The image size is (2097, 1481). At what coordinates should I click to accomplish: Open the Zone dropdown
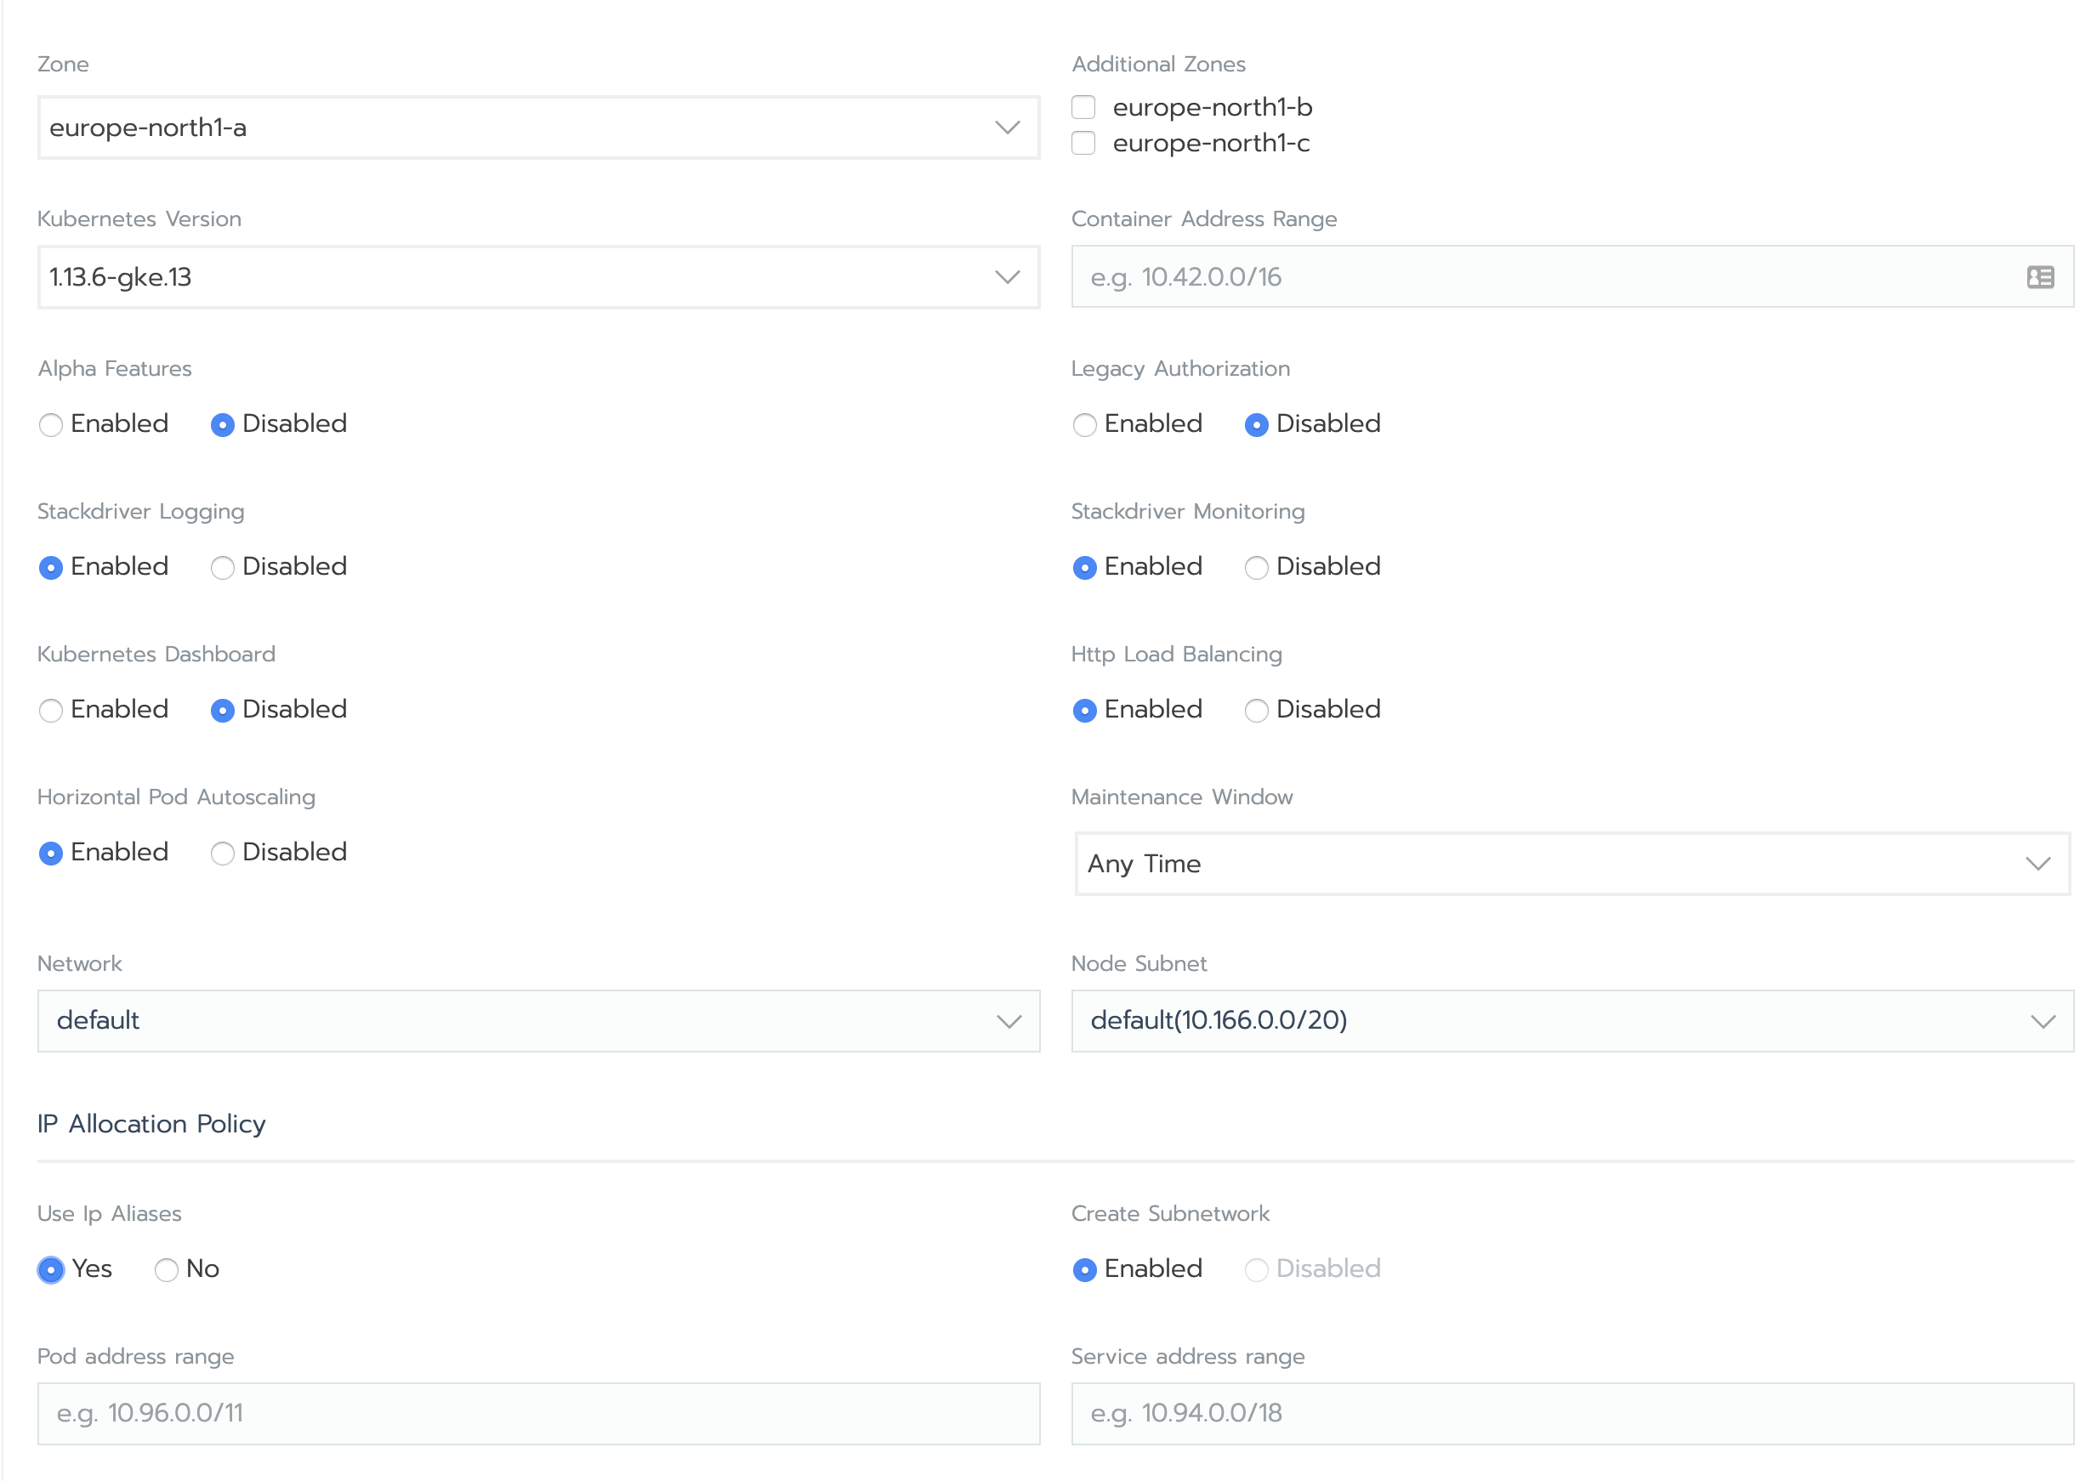click(x=1006, y=128)
